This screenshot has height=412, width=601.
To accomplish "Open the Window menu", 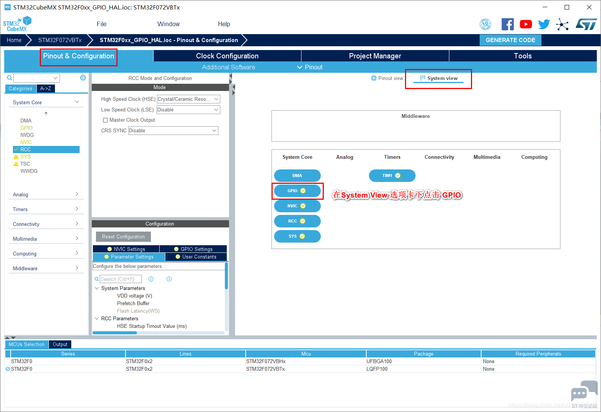I will coord(168,24).
